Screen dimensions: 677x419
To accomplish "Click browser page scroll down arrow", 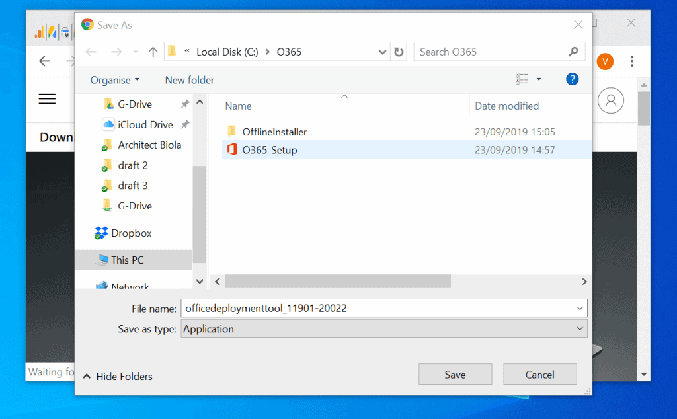I will click(x=644, y=374).
